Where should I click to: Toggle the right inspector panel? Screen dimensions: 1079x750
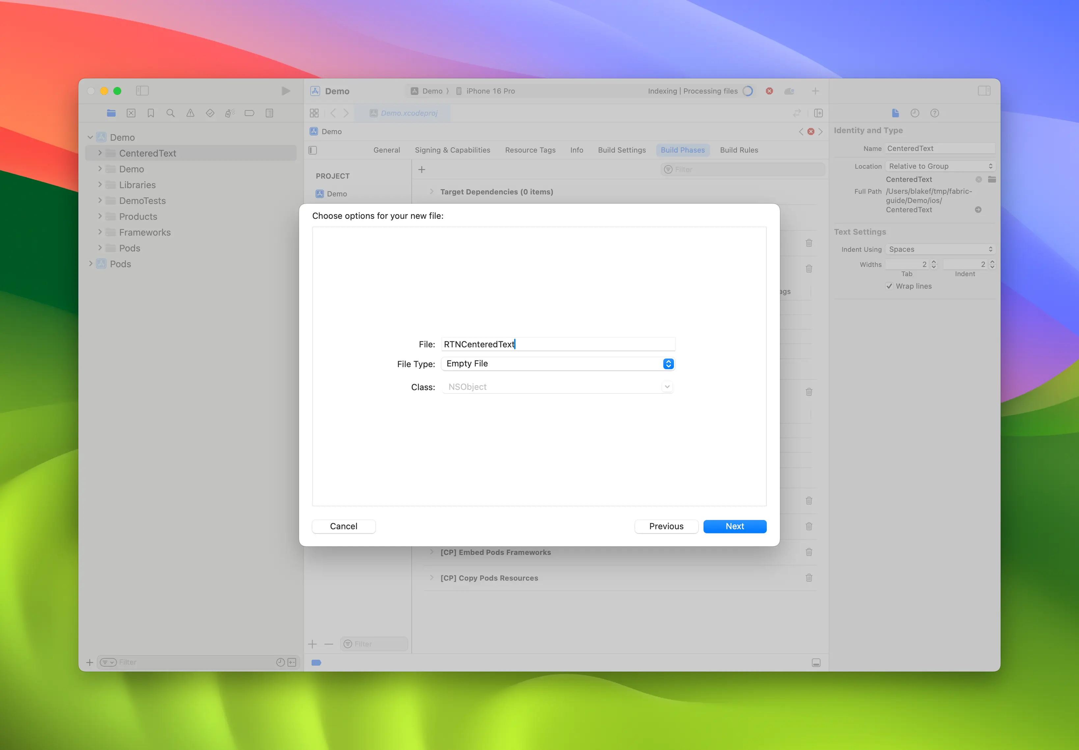click(984, 91)
